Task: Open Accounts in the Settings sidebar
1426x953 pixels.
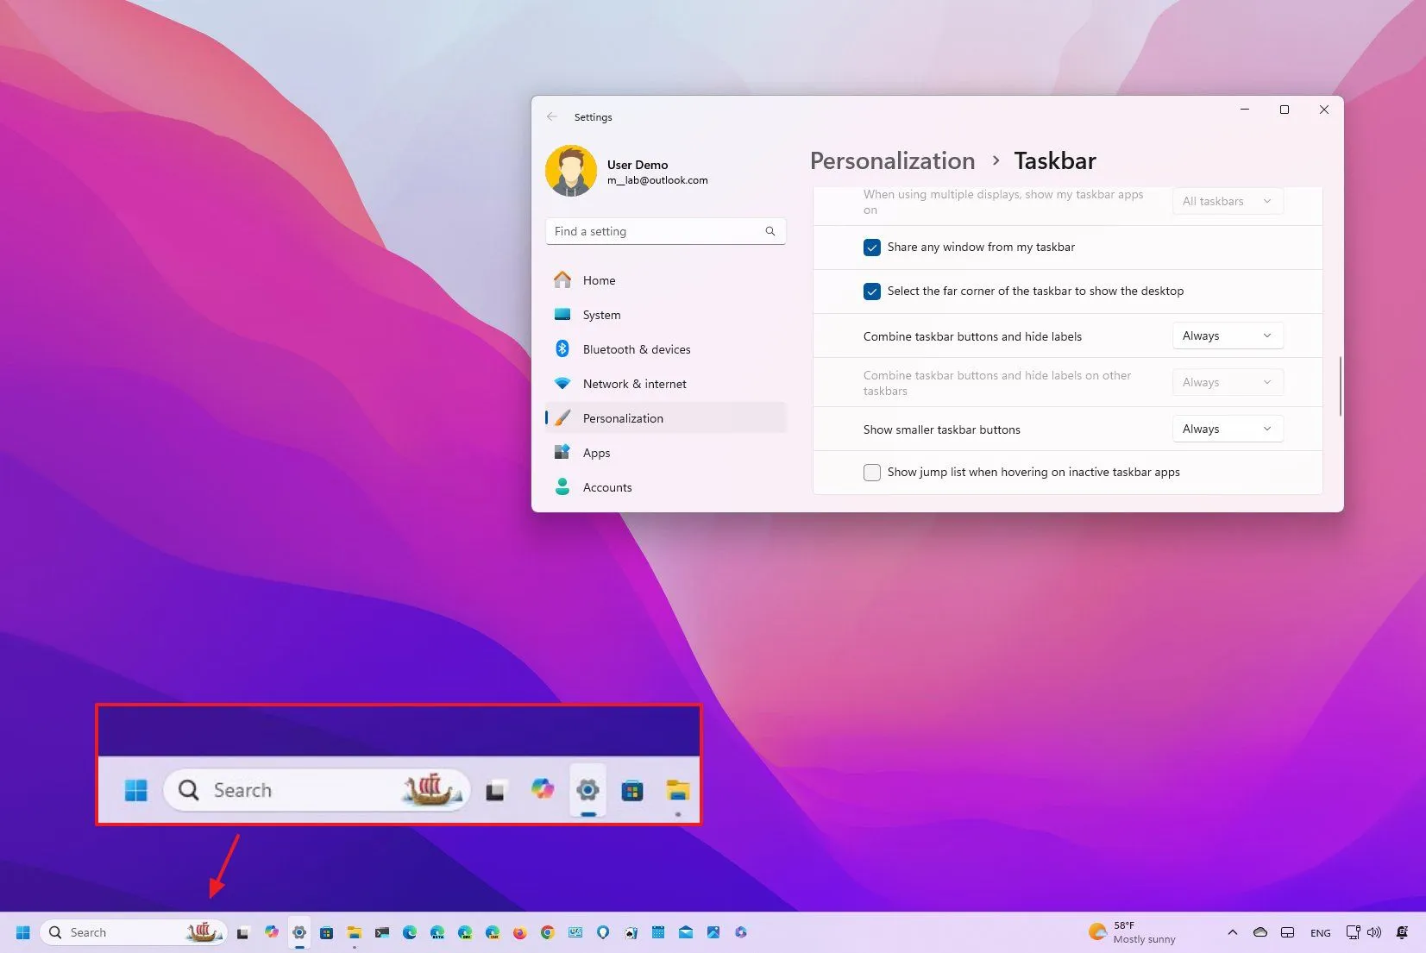Action: click(666, 487)
